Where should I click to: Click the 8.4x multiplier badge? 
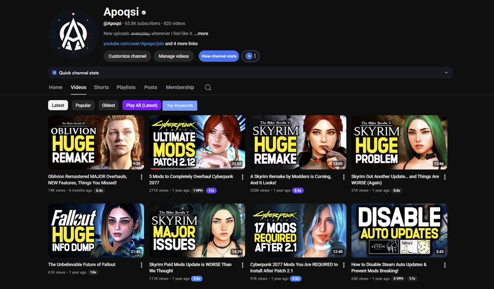pos(298,190)
